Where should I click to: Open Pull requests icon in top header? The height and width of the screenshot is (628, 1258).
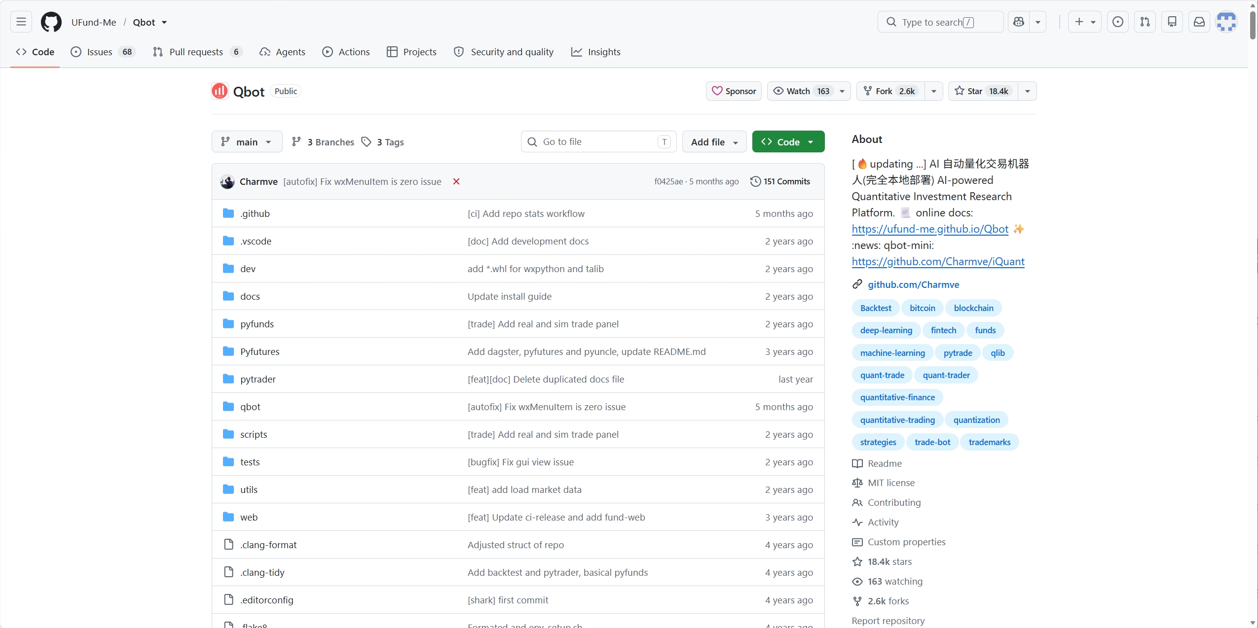[1145, 22]
